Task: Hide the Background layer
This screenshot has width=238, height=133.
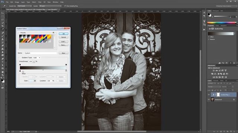Action: pos(209,99)
